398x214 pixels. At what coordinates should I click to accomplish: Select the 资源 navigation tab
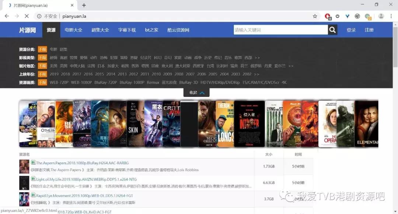(51, 30)
